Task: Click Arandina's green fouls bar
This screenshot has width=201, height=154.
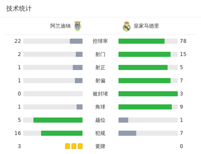Action: 62,133
